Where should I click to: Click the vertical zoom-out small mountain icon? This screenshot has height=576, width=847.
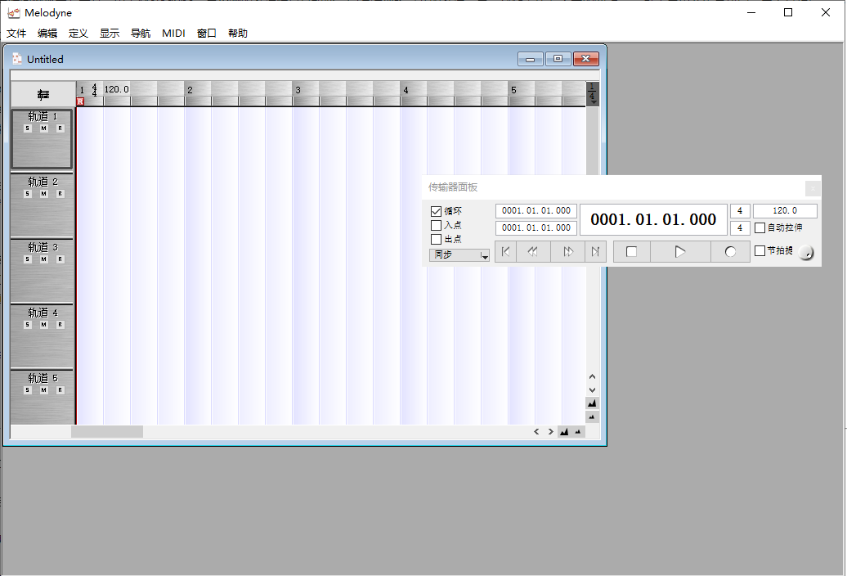pyautogui.click(x=592, y=417)
